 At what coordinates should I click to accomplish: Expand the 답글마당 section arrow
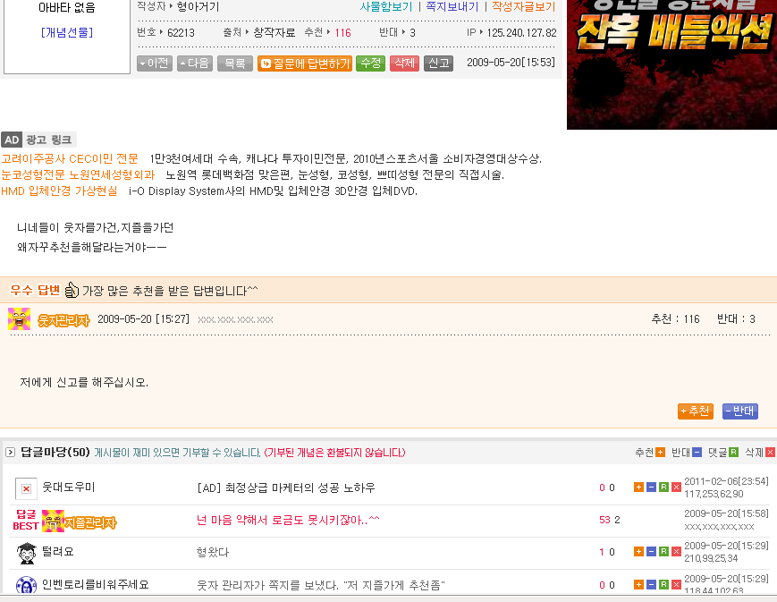pyautogui.click(x=10, y=453)
